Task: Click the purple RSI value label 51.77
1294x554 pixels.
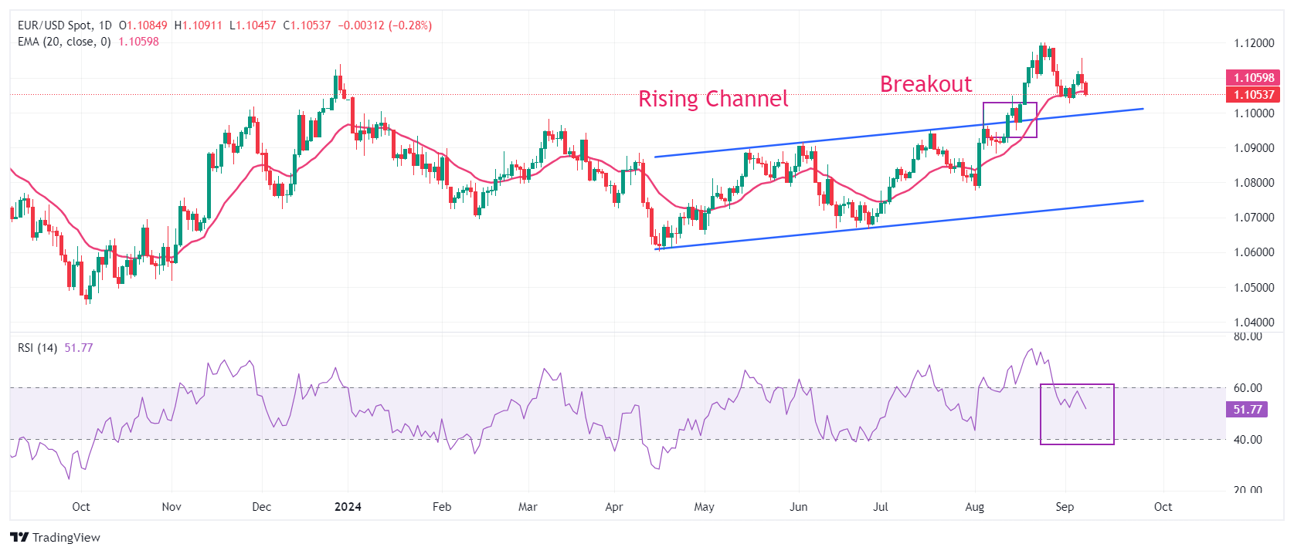Action: [1247, 410]
